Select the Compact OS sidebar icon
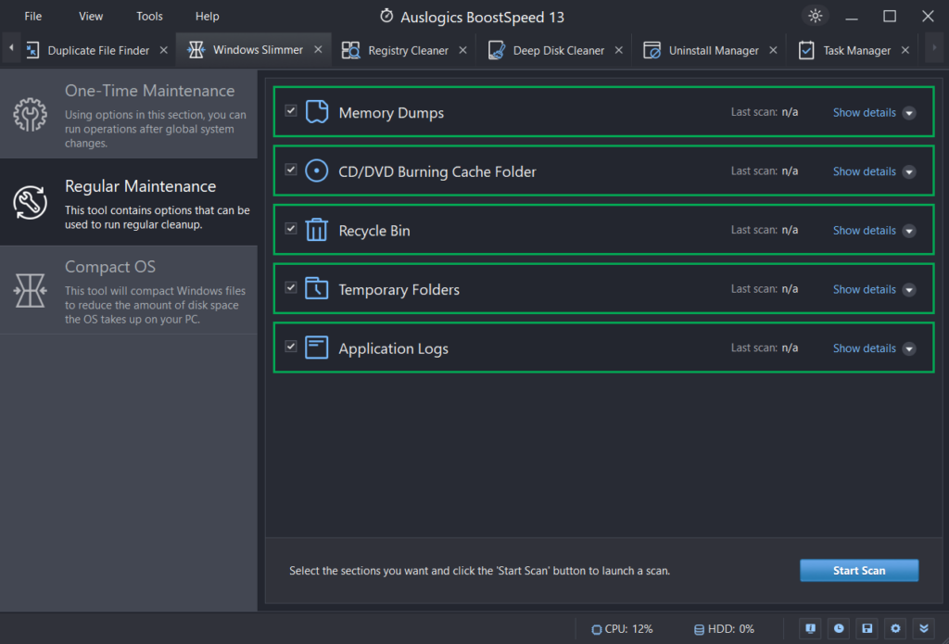Viewport: 949px width, 644px height. [31, 291]
